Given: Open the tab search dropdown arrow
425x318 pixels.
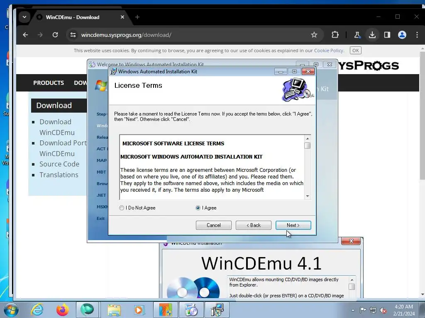Looking at the screenshot, I should click(x=24, y=17).
